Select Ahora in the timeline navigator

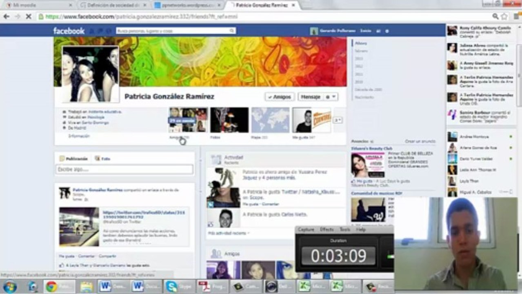click(361, 43)
